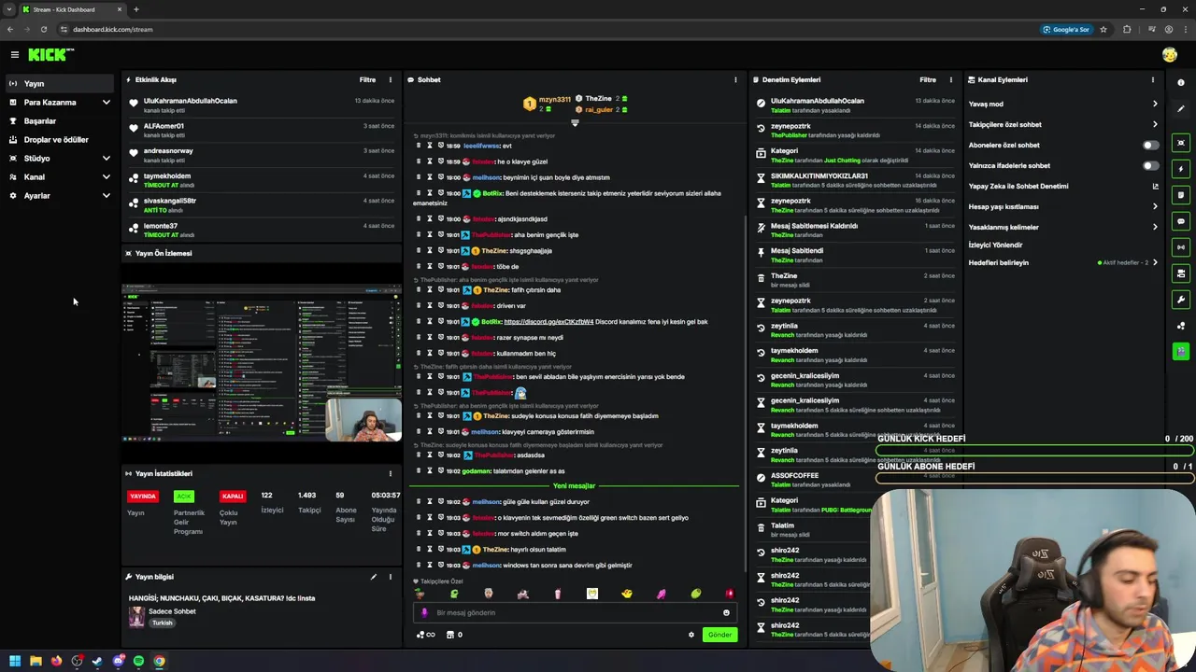Image resolution: width=1196 pixels, height=672 pixels.
Task: Click the Kick logo
Action: [50, 55]
